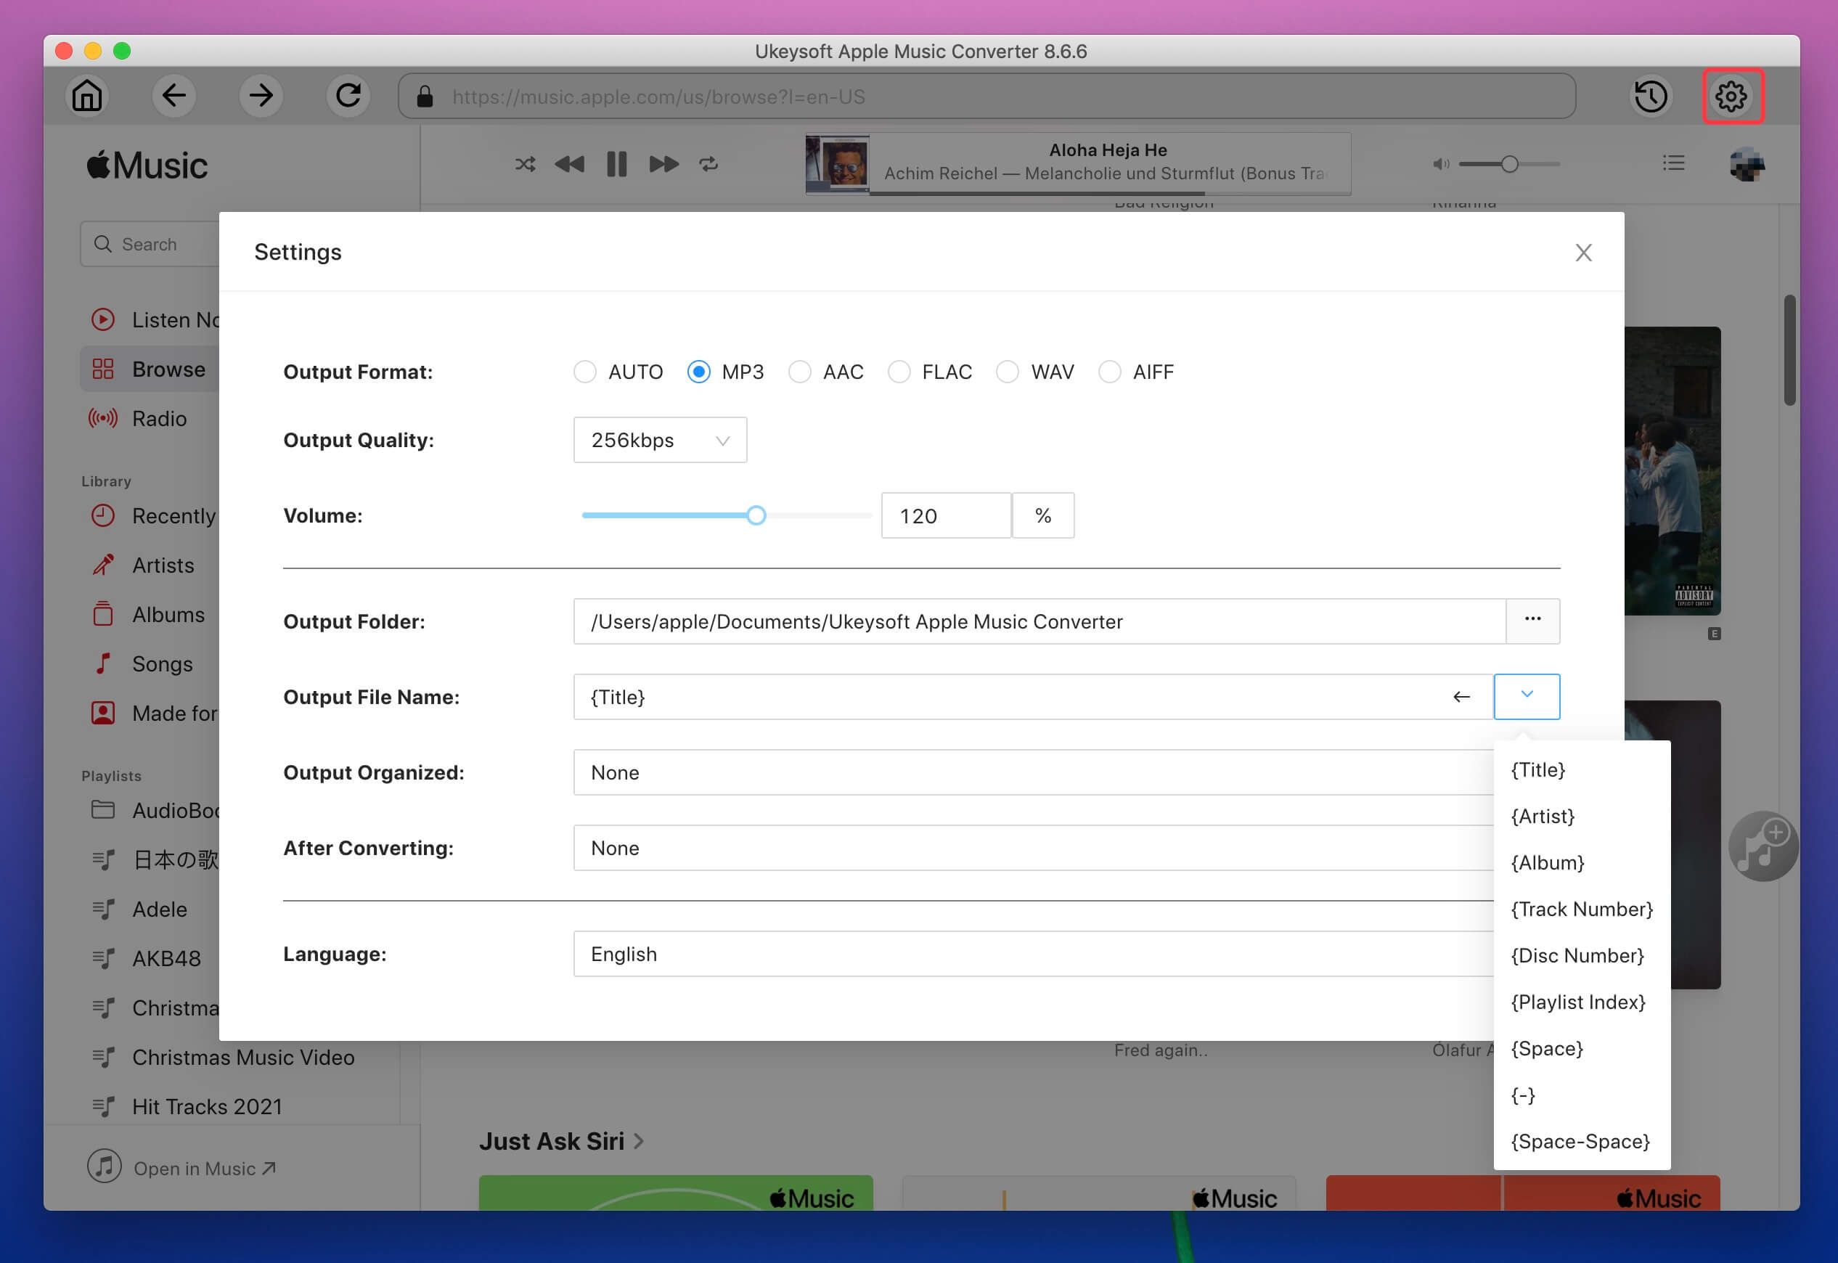The image size is (1838, 1263).
Task: Click the settings gear icon
Action: (1732, 95)
